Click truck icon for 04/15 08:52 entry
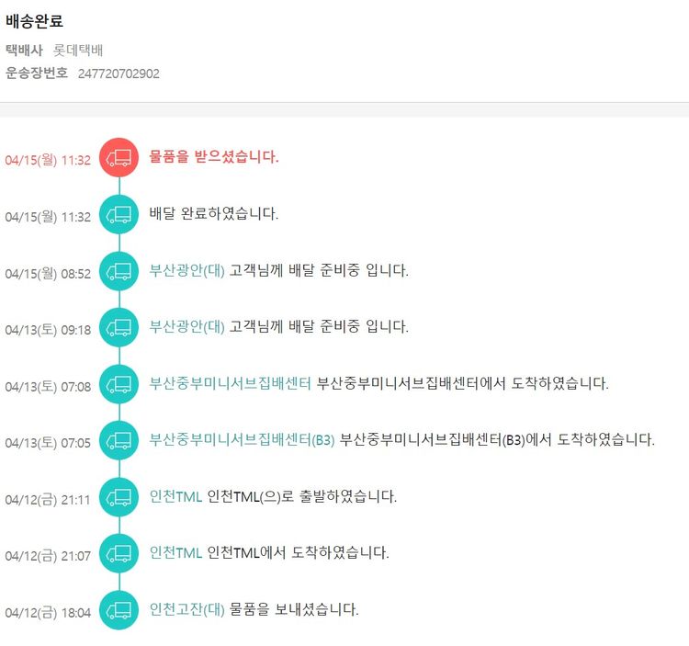This screenshot has width=689, height=646. point(119,271)
